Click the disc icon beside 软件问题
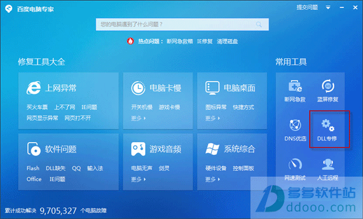This screenshot has height=219, width=363. pos(34,149)
